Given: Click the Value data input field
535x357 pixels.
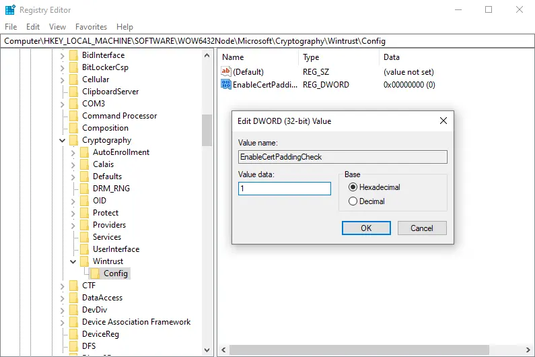Looking at the screenshot, I should click(x=285, y=188).
